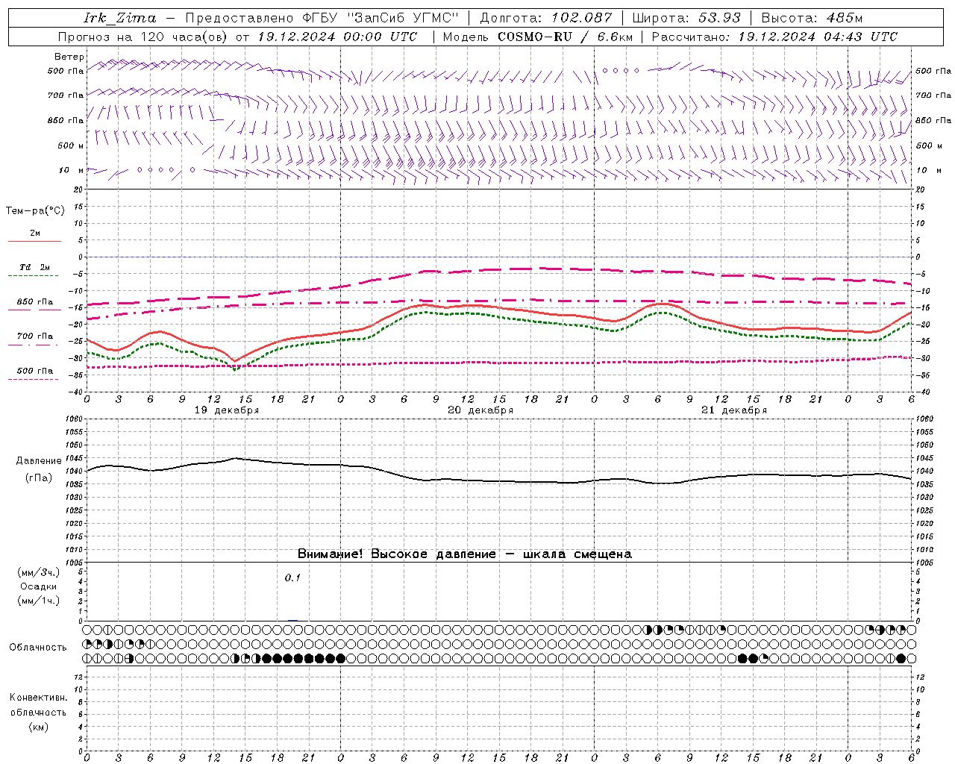Select the Тем-ра(°C) temperature panel label

pos(35,210)
